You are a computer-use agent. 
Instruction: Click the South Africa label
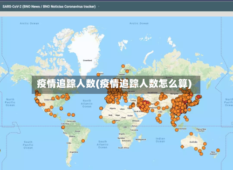[x=123, y=148]
